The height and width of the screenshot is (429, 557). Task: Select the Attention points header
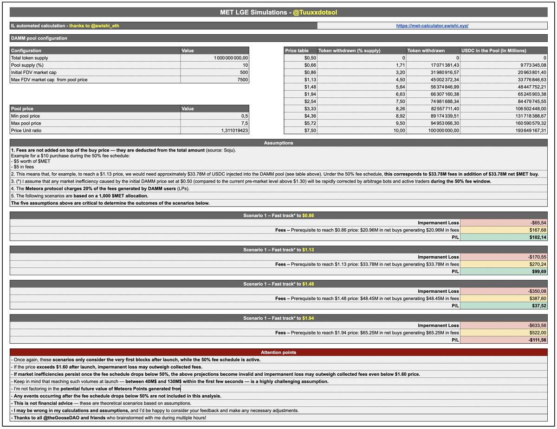tap(278, 353)
